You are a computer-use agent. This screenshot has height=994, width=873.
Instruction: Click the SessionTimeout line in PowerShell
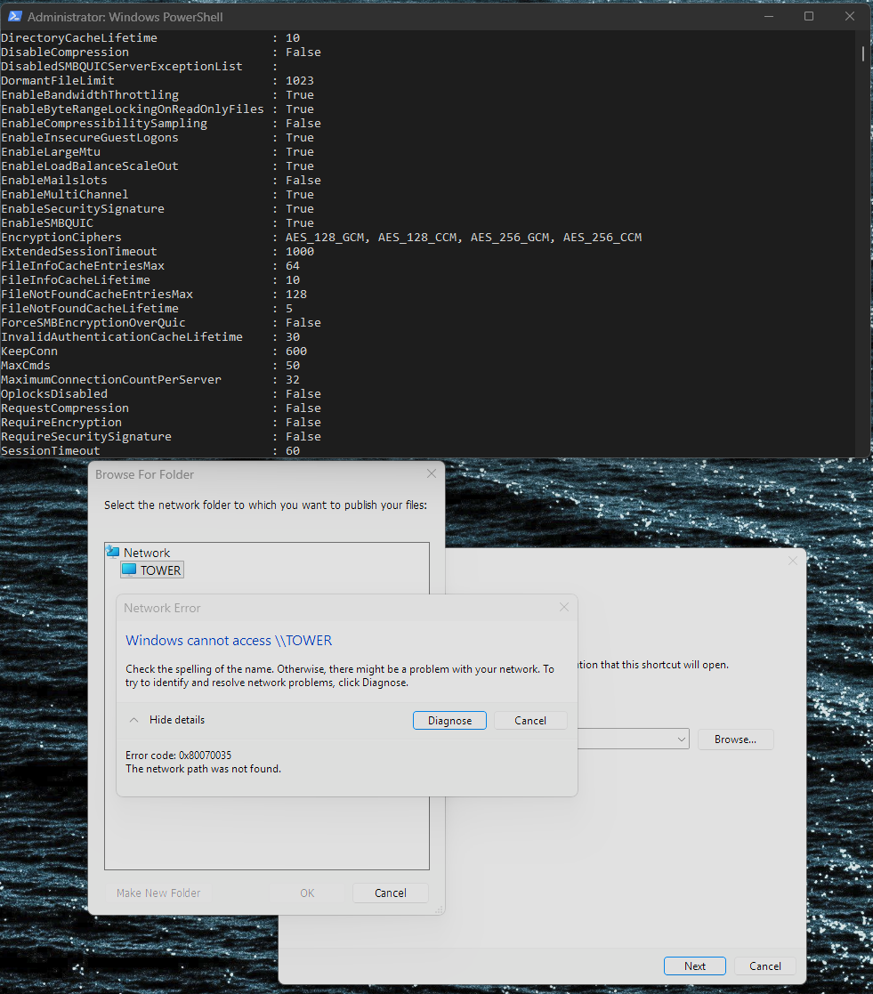coord(150,450)
